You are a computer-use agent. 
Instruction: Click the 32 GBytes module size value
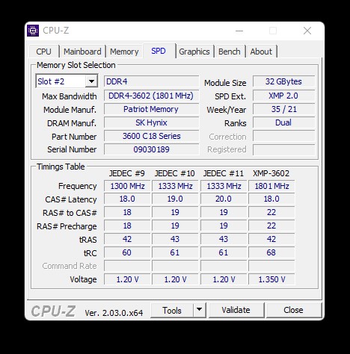coord(283,81)
